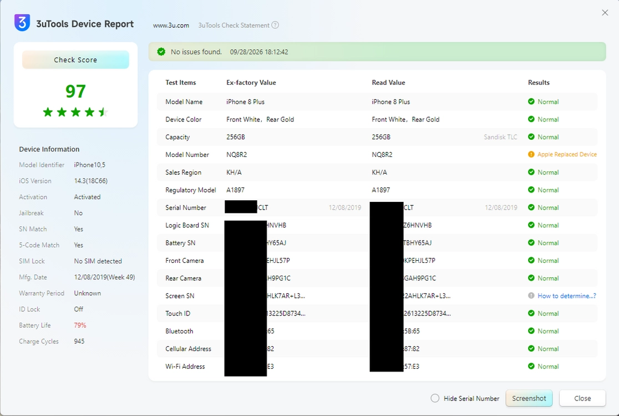Click the Read Value column header
Viewport: 619px width, 416px height.
click(x=388, y=83)
